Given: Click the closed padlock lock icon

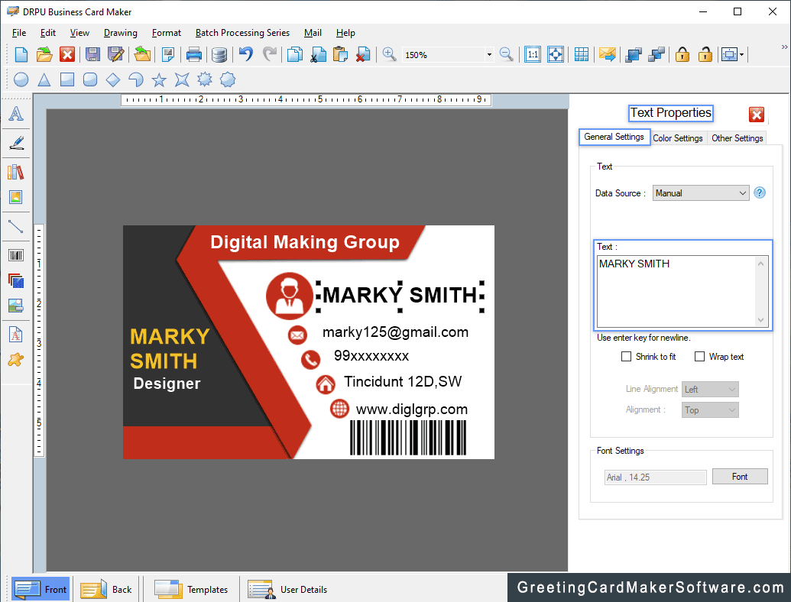Looking at the screenshot, I should tap(682, 54).
